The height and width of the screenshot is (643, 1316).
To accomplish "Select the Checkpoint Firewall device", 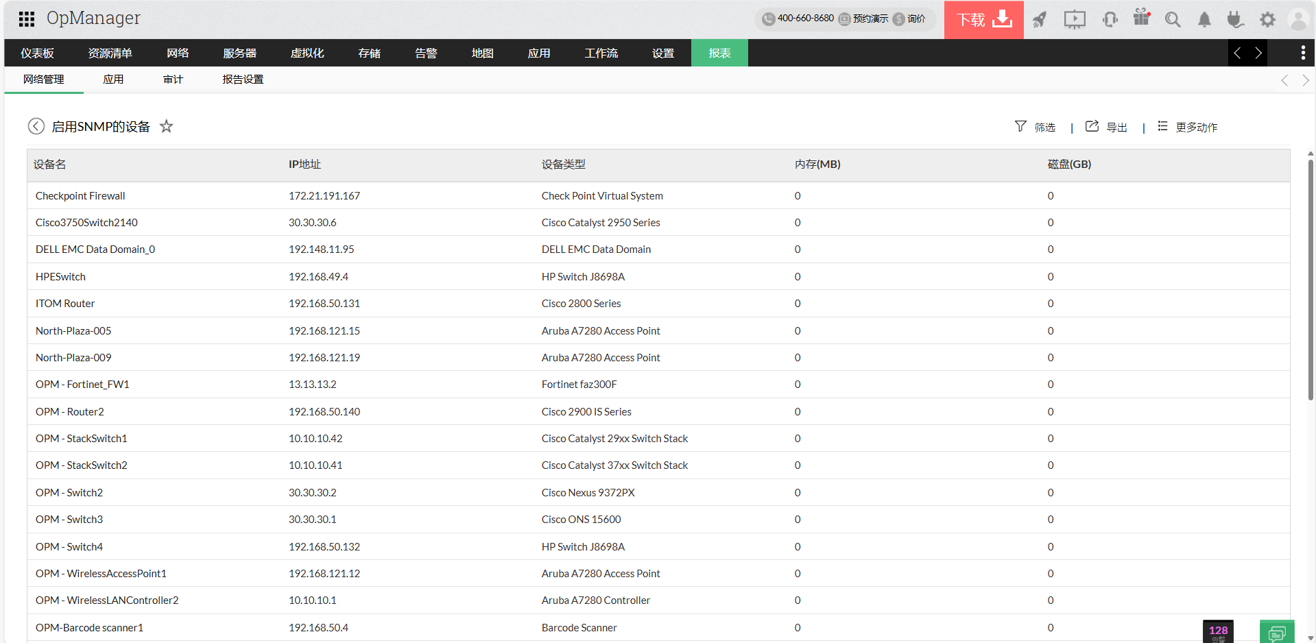I will (80, 196).
